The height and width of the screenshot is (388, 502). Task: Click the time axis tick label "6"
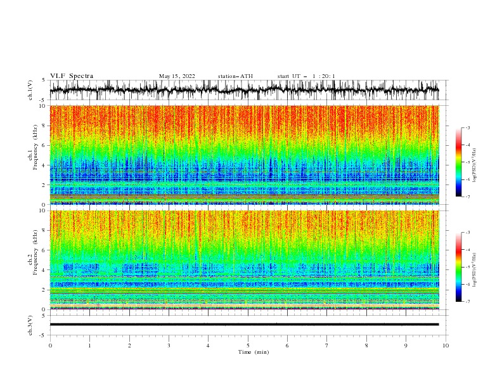(x=287, y=346)
